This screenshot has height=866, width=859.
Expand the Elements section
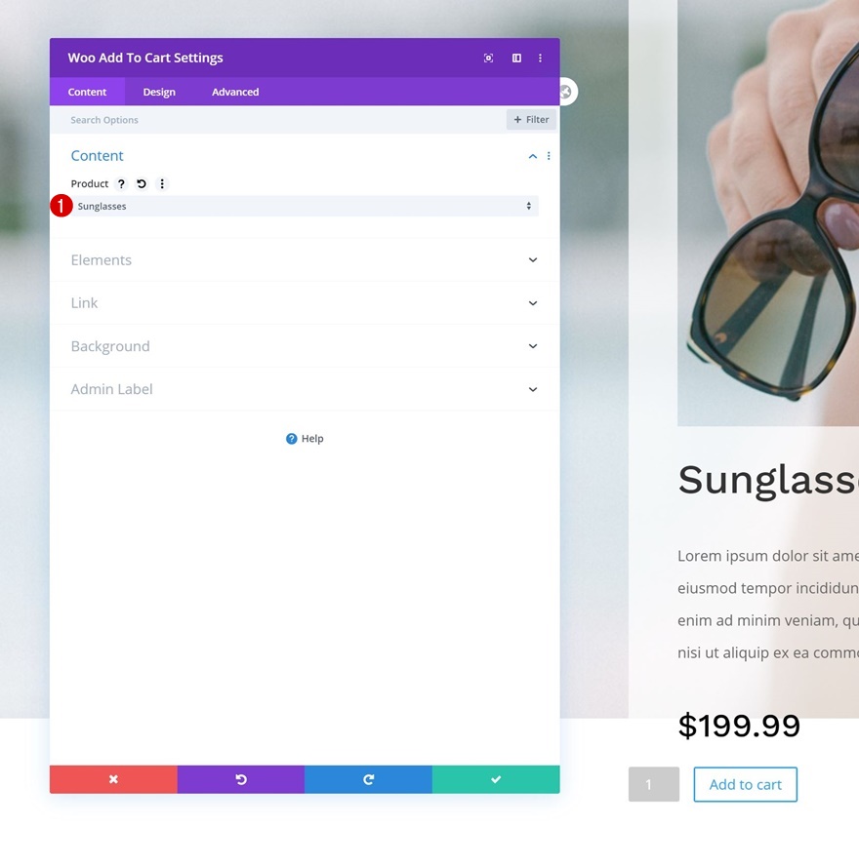click(x=305, y=259)
